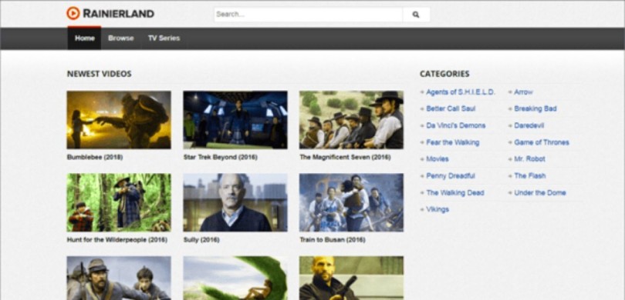Open the Star Trek Beyond thumbnail image
This screenshot has height=300, width=625.
click(x=235, y=119)
